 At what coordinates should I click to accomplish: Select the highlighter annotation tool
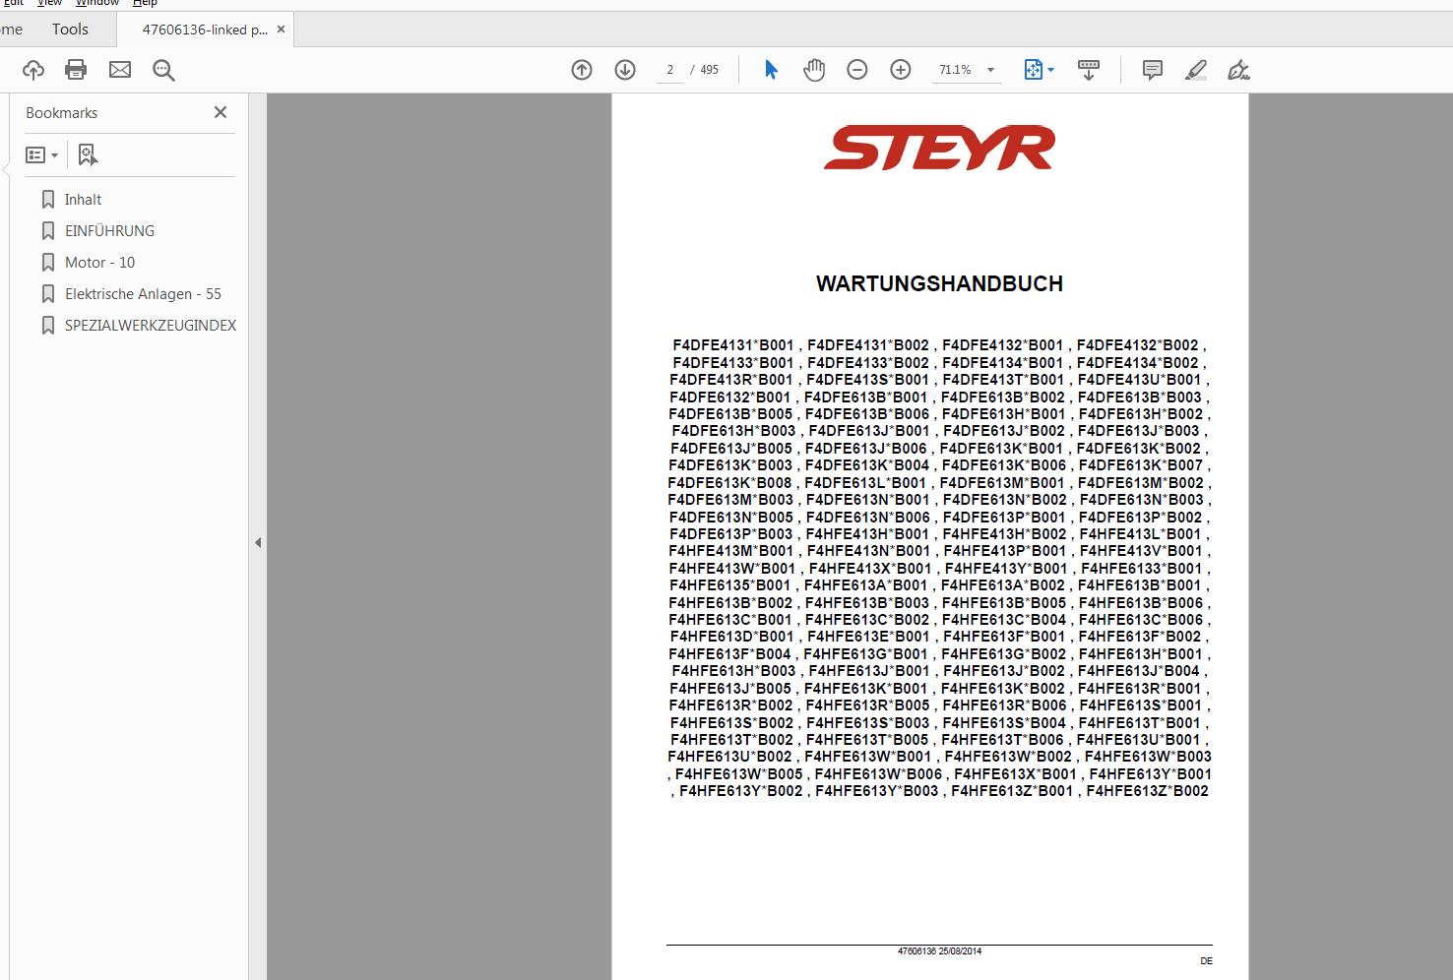point(1194,69)
